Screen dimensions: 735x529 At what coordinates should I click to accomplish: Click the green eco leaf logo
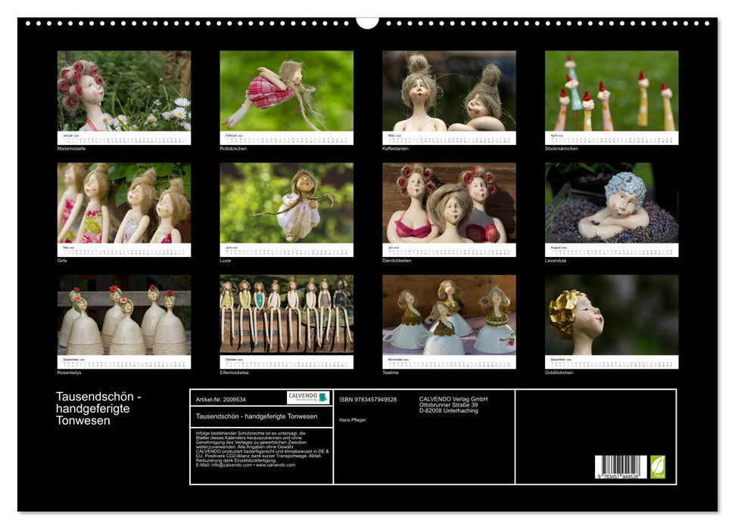[658, 466]
